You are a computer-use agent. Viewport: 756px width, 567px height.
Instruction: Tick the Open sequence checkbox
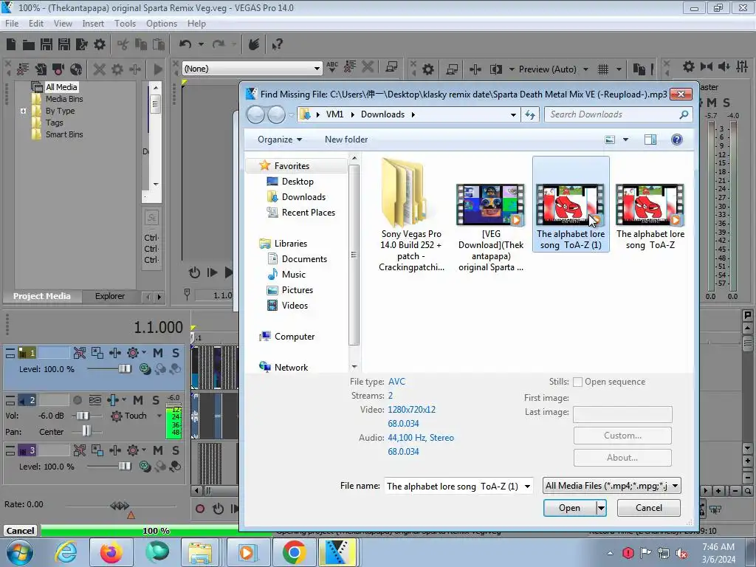(x=577, y=382)
